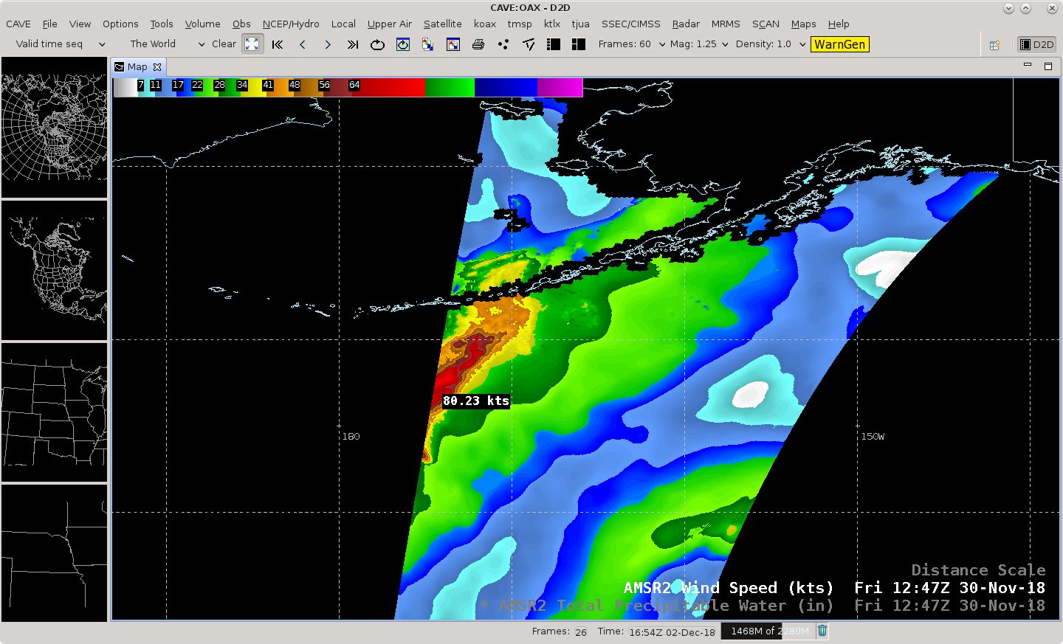This screenshot has width=1063, height=644.
Task: Click the print/capture printer icon
Action: coord(478,44)
